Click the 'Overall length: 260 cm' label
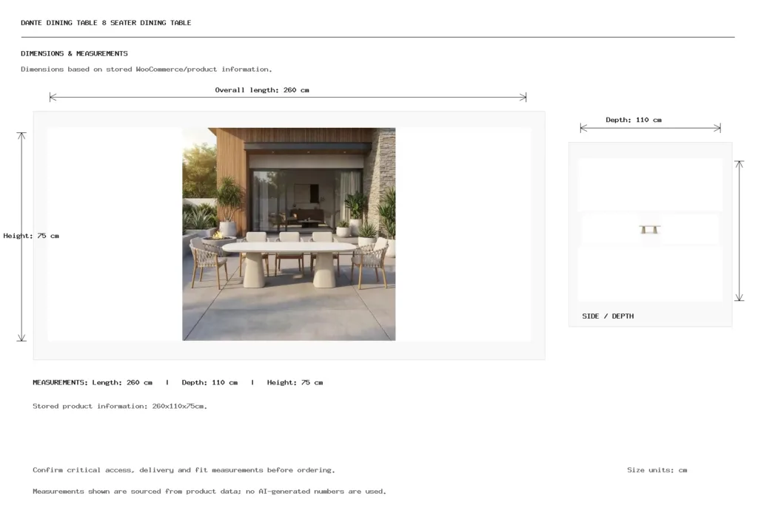The height and width of the screenshot is (530, 758). click(x=262, y=89)
